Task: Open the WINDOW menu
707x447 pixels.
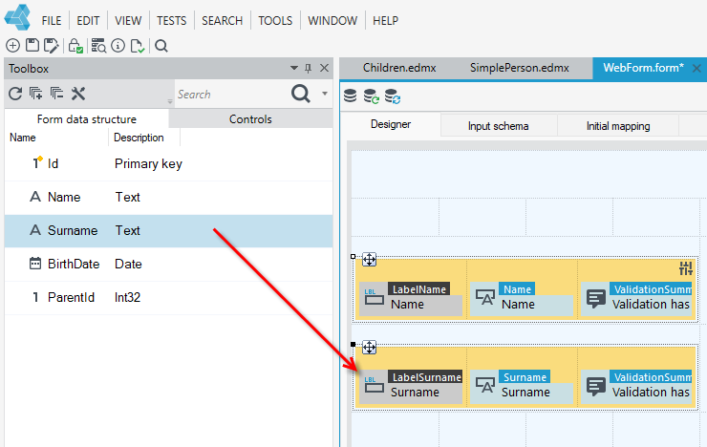Action: click(x=332, y=21)
